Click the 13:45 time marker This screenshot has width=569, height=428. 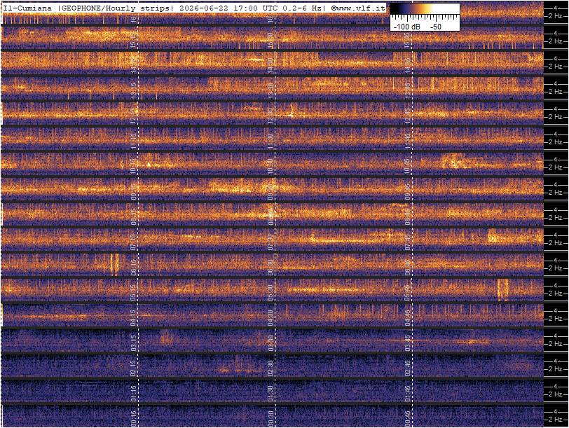[x=408, y=90]
